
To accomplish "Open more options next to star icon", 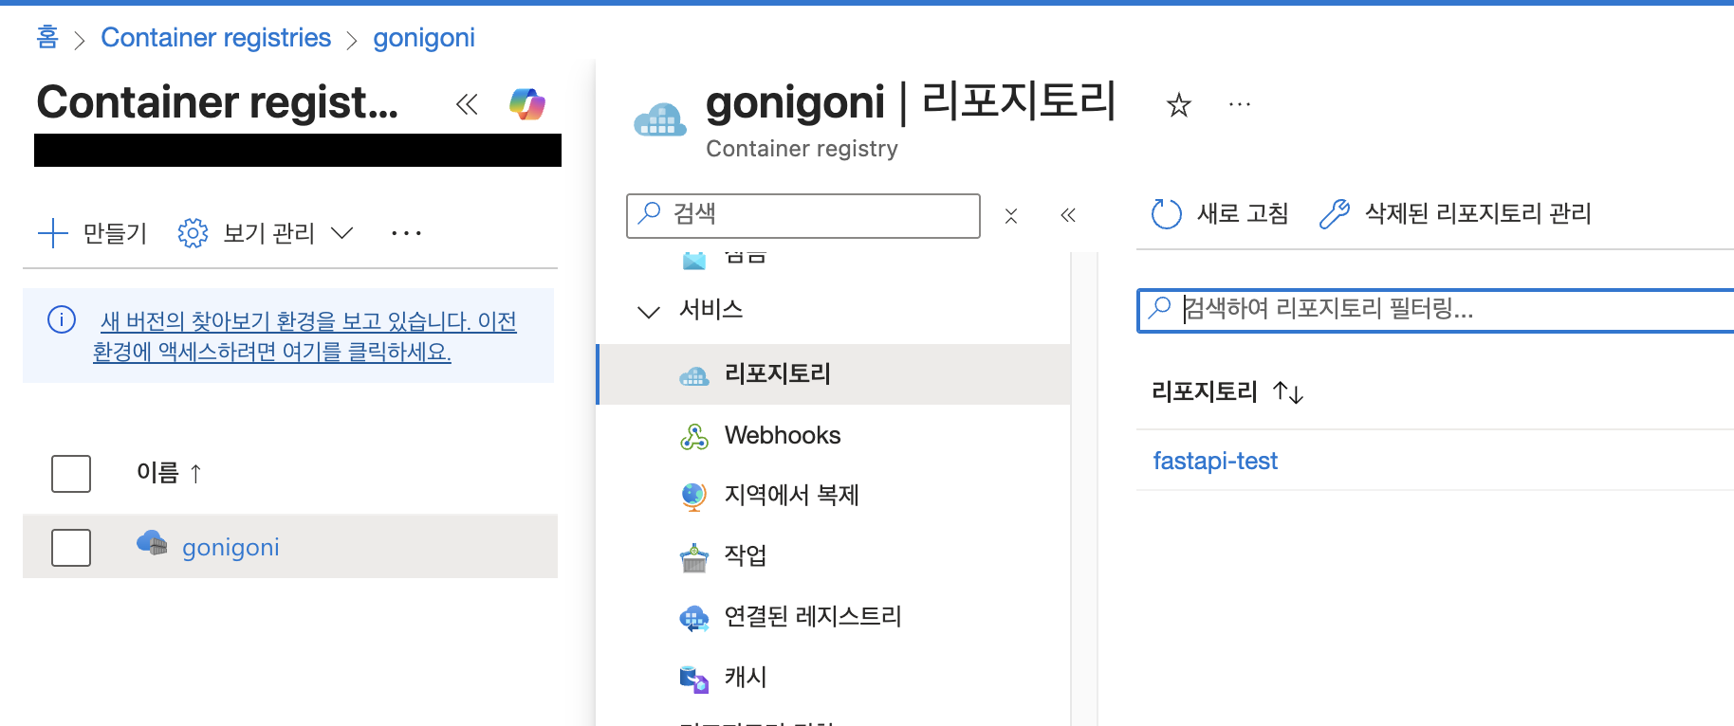I will click(1239, 104).
